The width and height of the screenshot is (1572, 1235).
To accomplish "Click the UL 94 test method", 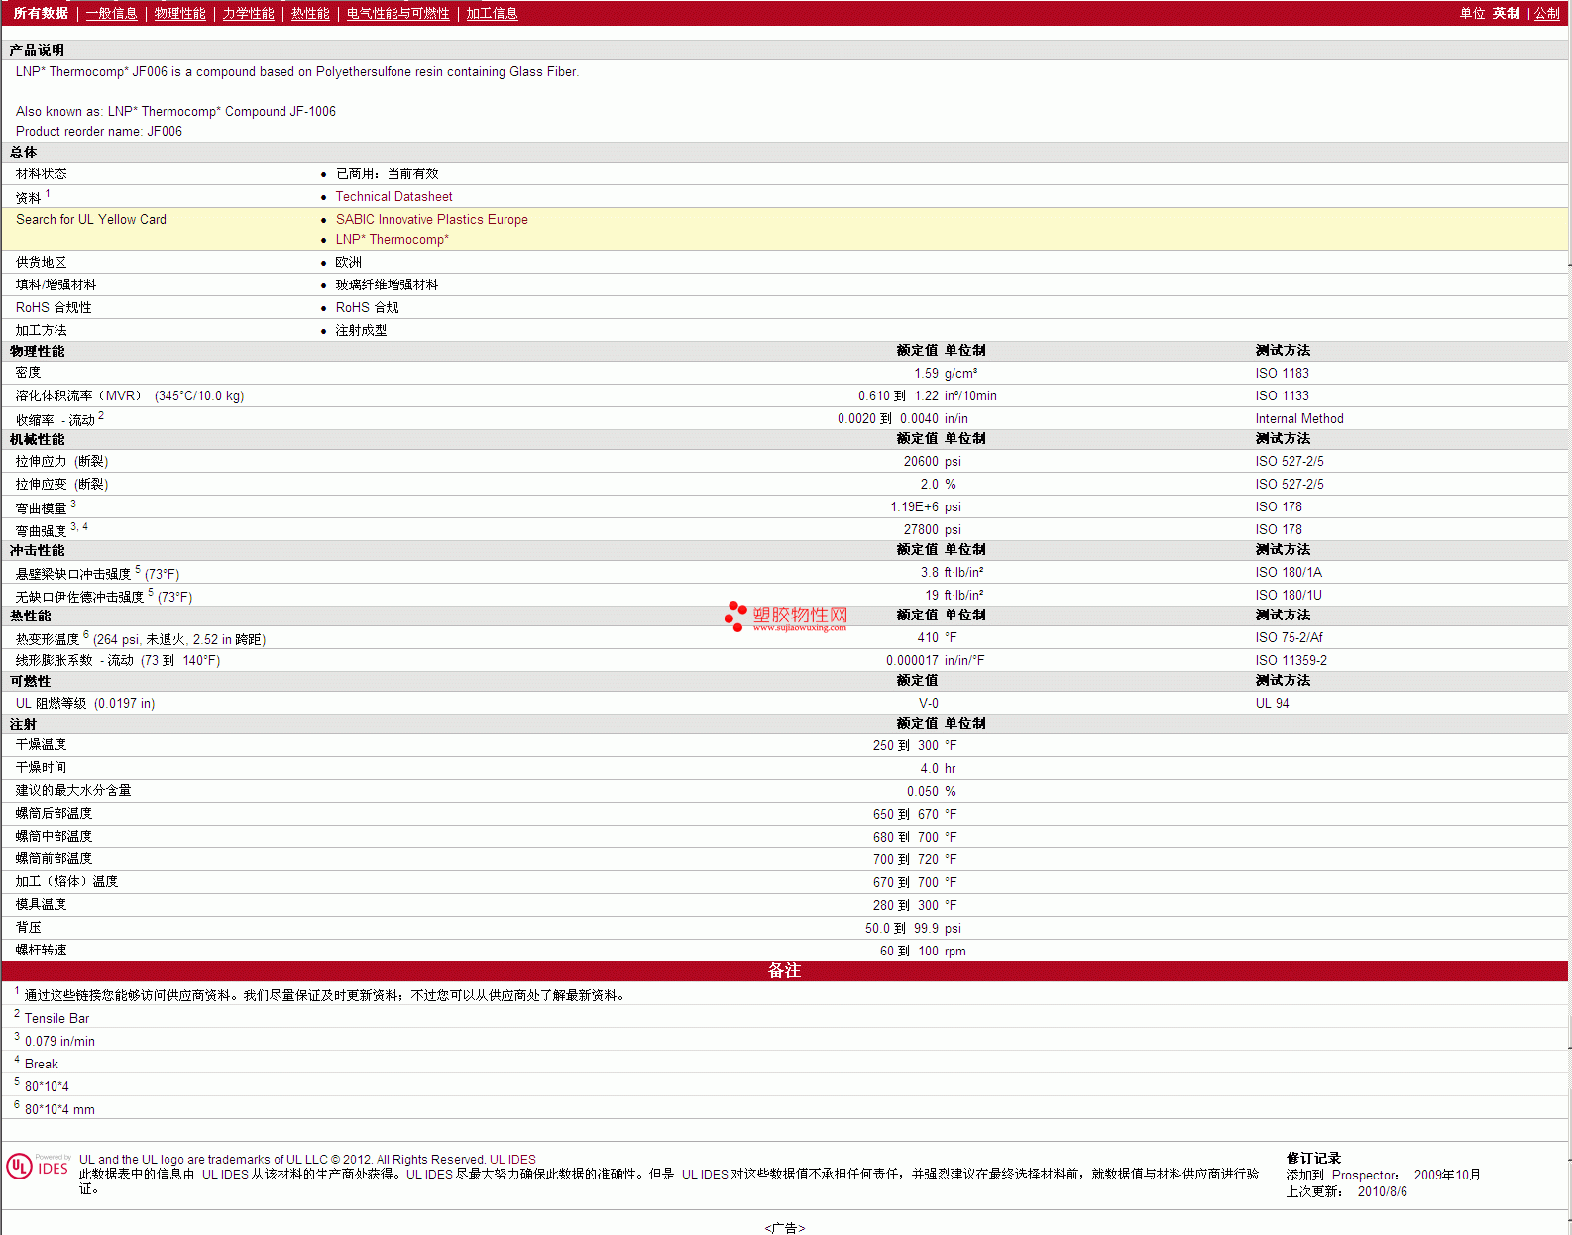I will (1272, 703).
